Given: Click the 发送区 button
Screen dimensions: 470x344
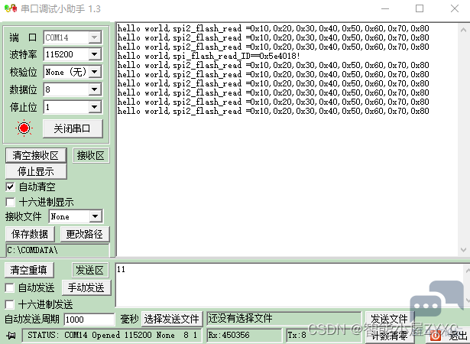Looking at the screenshot, I should (x=89, y=270).
